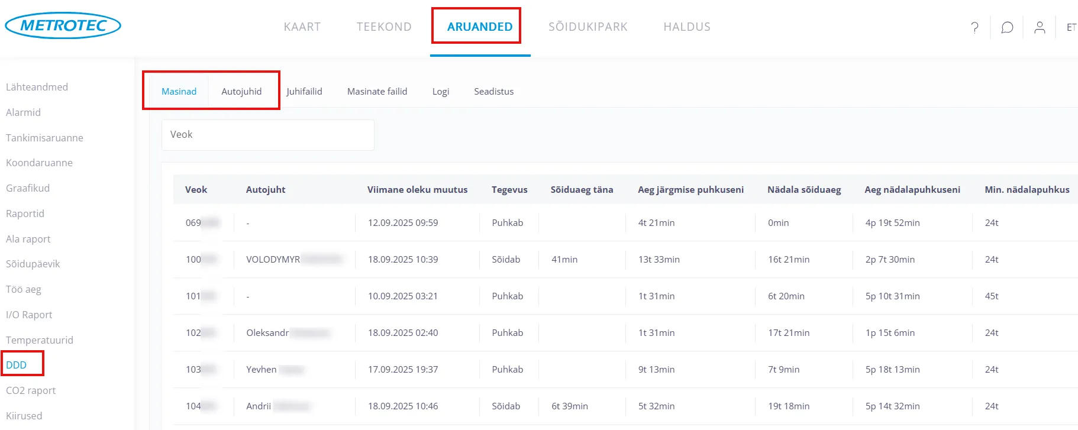The height and width of the screenshot is (430, 1078).
Task: Open the chat message bubble icon
Action: [x=1007, y=27]
